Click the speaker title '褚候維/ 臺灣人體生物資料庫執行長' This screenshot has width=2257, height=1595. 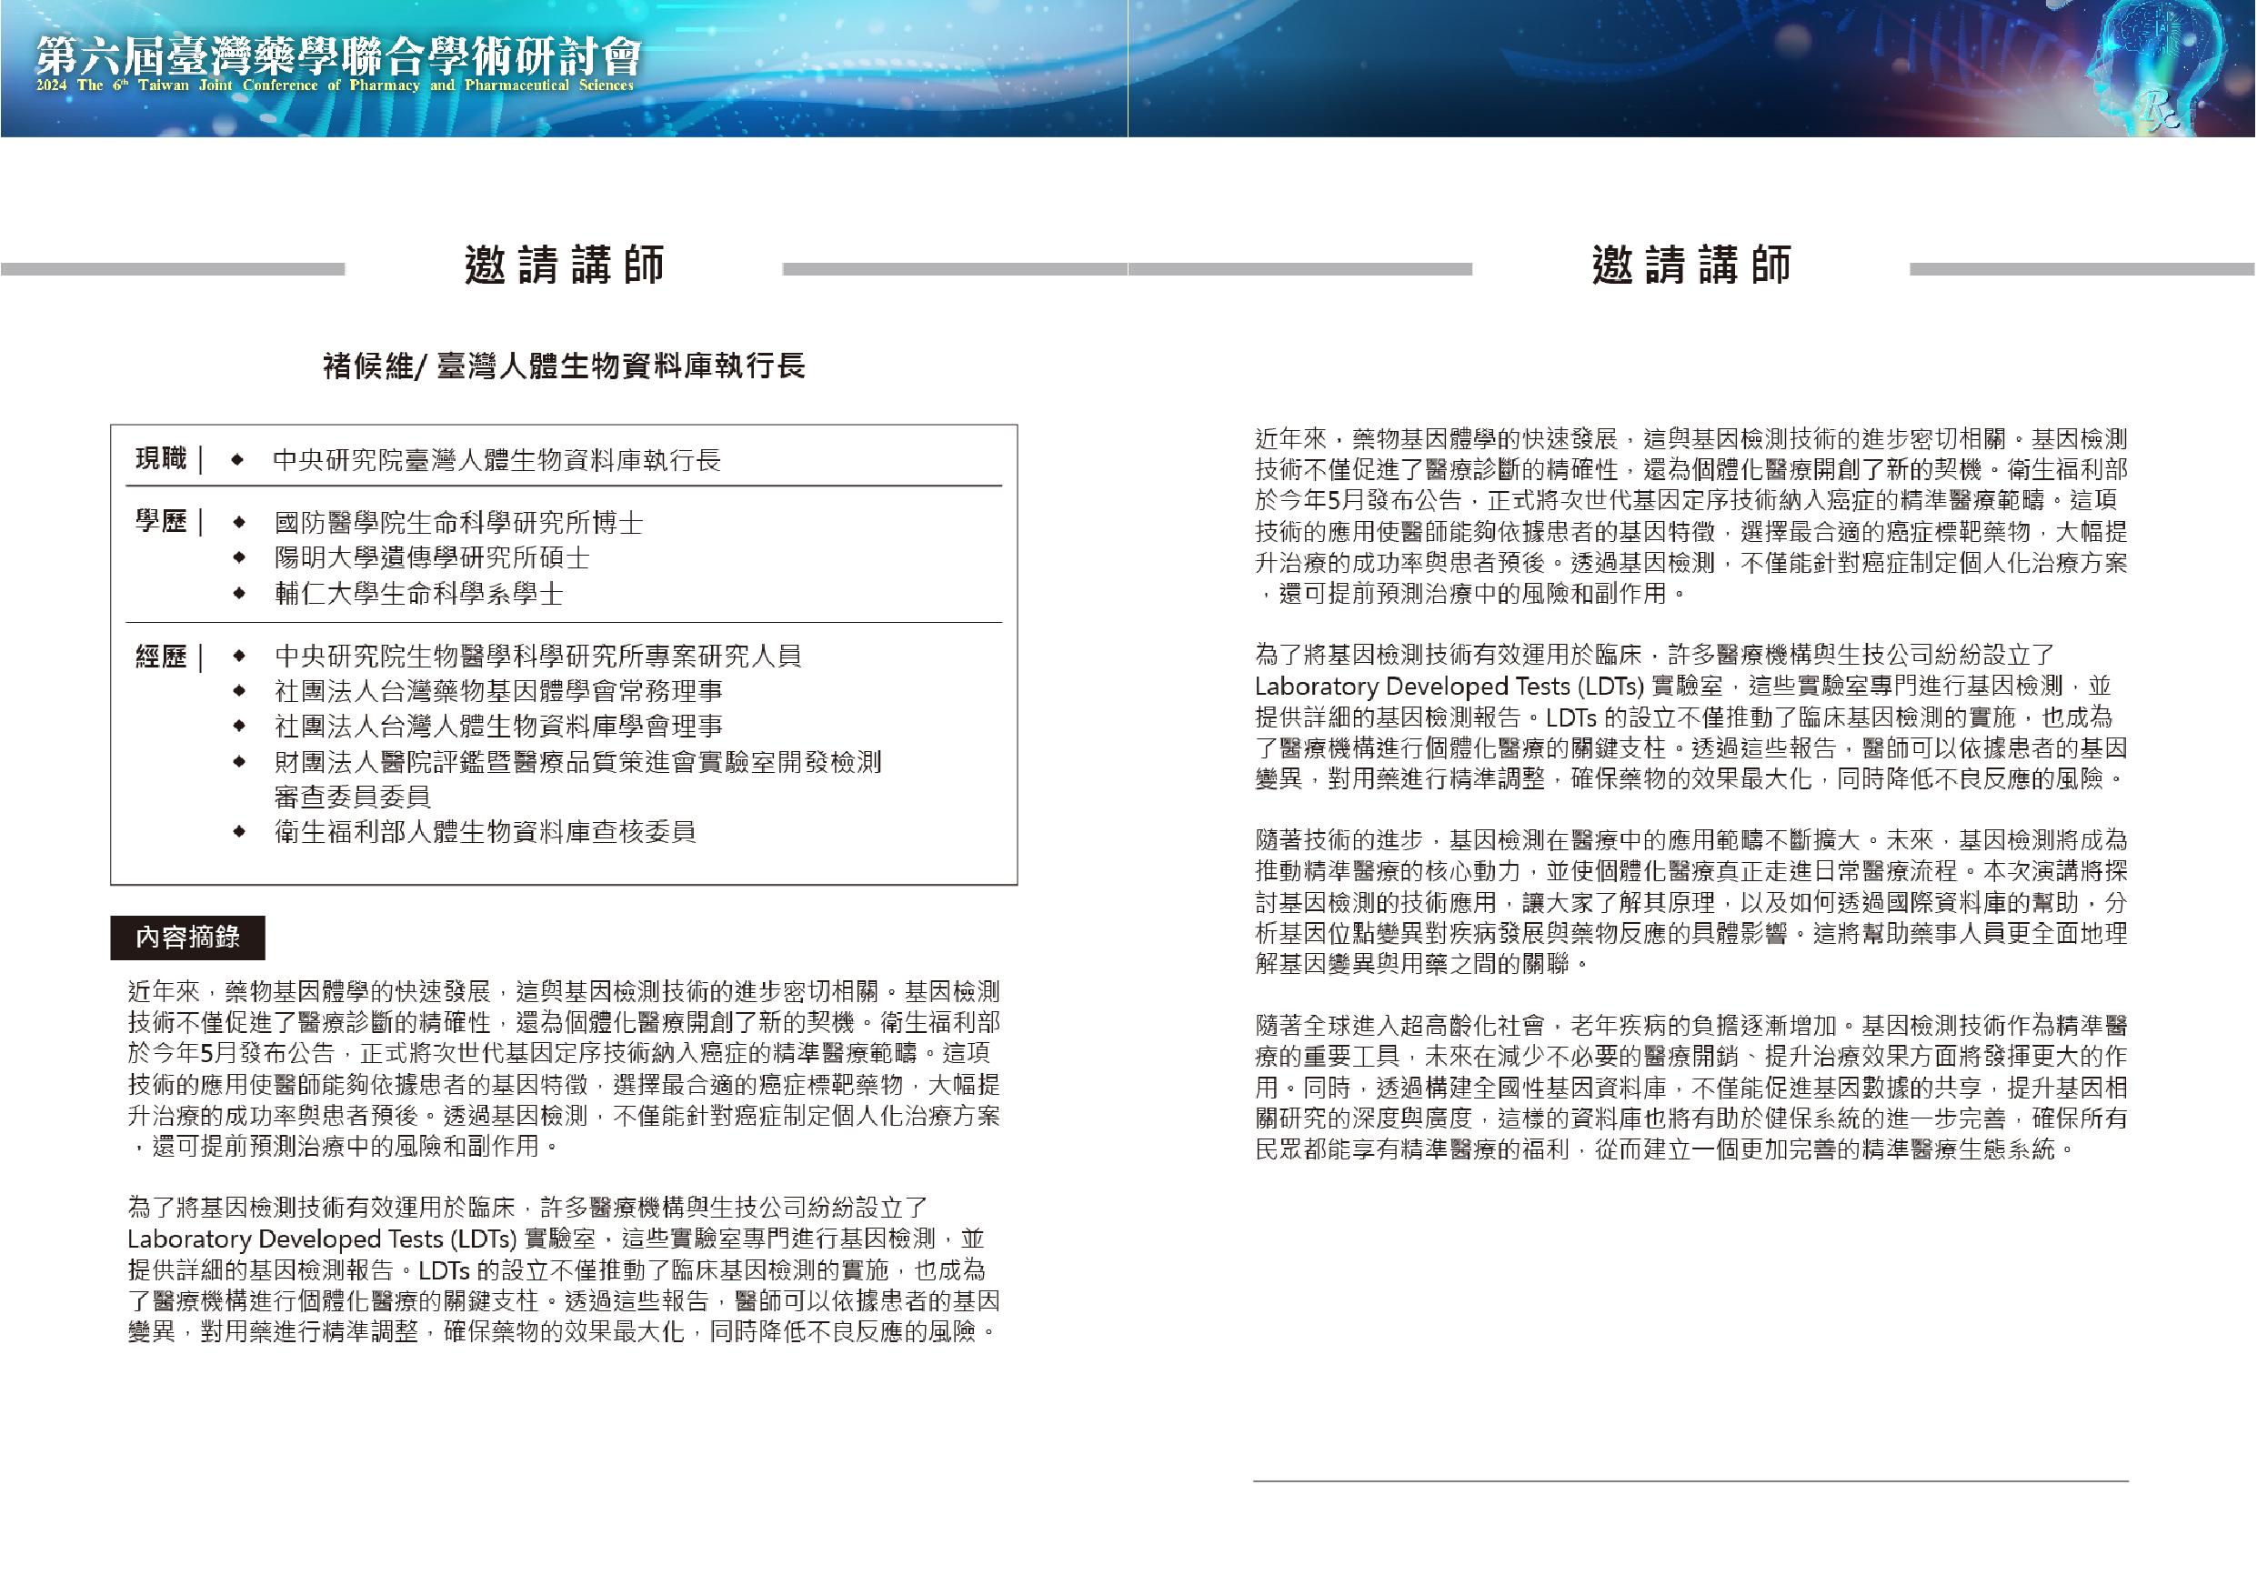pyautogui.click(x=564, y=366)
